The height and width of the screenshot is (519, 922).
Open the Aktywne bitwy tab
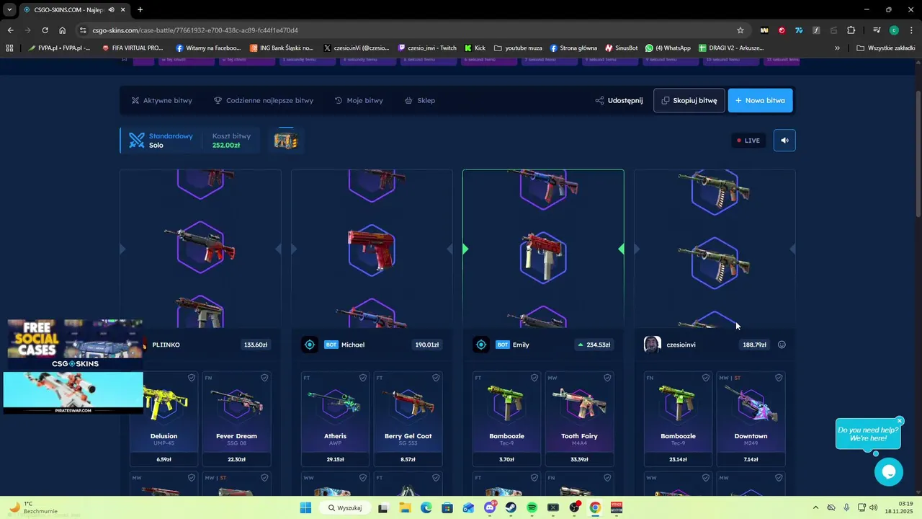tap(161, 101)
